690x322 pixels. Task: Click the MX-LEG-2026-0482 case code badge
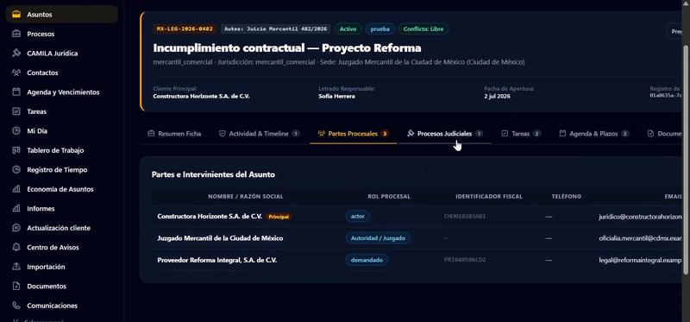185,28
